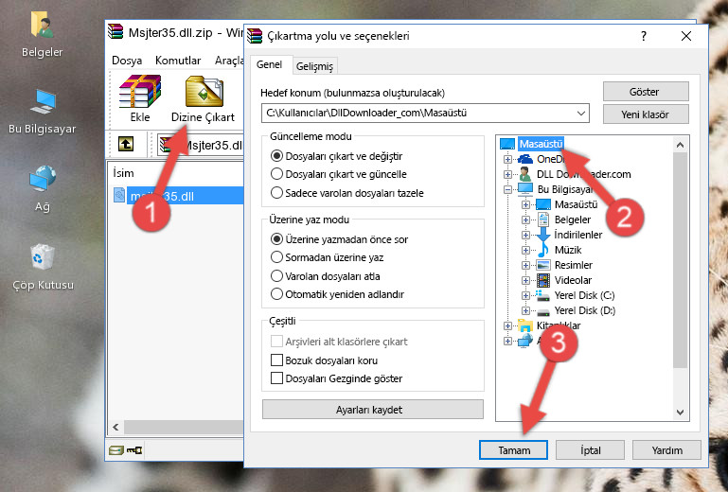This screenshot has height=492, width=728.
Task: Click folder tree scrollbar up arrow
Action: pyautogui.click(x=680, y=145)
